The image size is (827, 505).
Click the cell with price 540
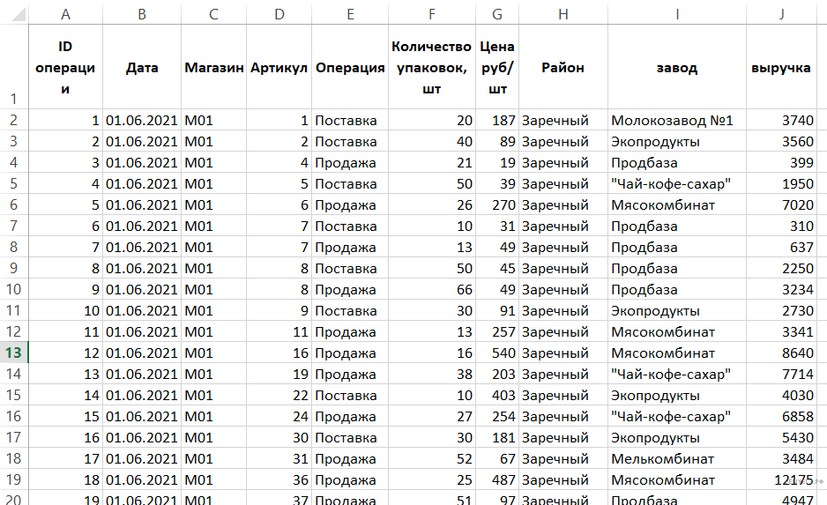pyautogui.click(x=496, y=353)
